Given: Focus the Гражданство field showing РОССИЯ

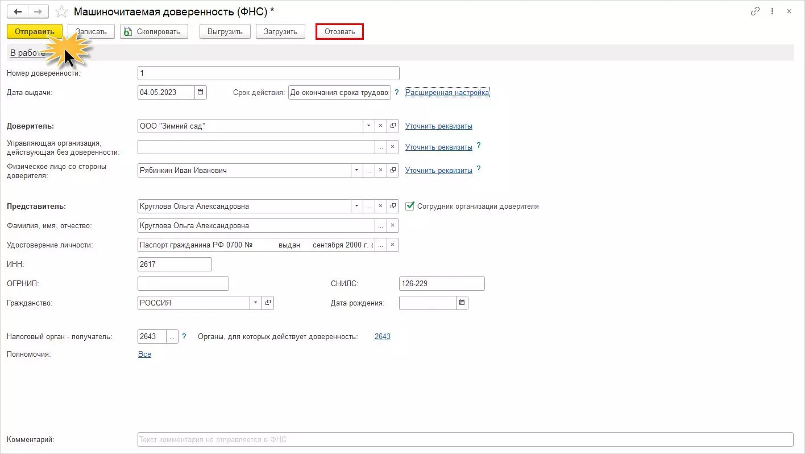Looking at the screenshot, I should click(x=194, y=303).
